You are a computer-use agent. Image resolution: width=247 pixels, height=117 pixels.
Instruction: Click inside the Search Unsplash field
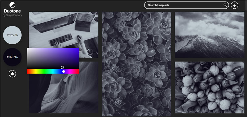186,5
